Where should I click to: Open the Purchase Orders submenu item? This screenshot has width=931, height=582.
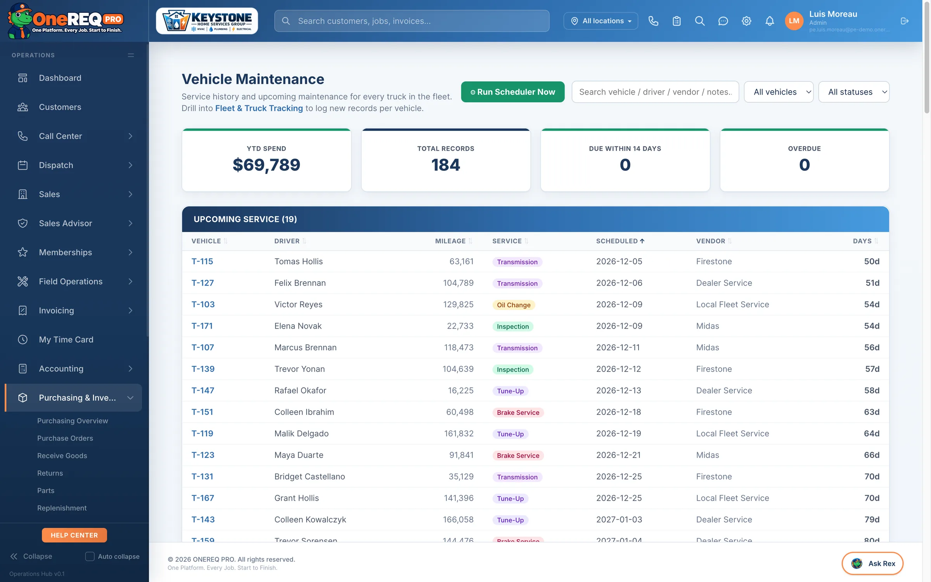[65, 438]
